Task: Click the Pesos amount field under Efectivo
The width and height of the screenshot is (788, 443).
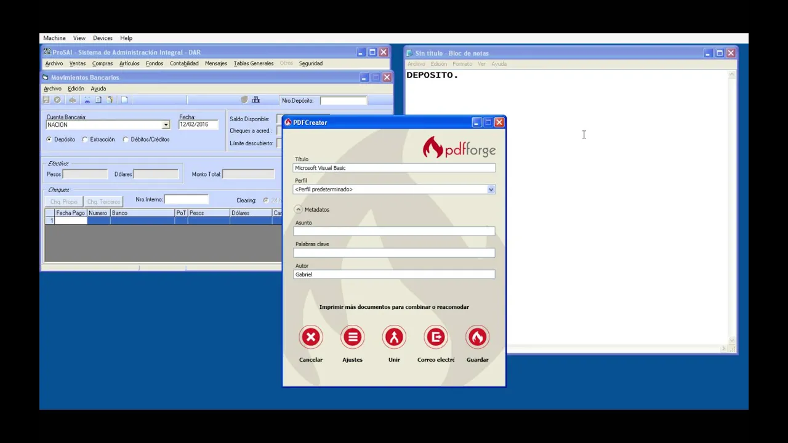Action: (85, 175)
